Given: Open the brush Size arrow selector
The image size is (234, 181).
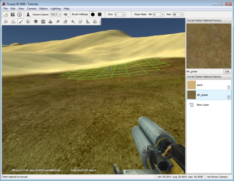Looking at the screenshot, I should 124,15.
